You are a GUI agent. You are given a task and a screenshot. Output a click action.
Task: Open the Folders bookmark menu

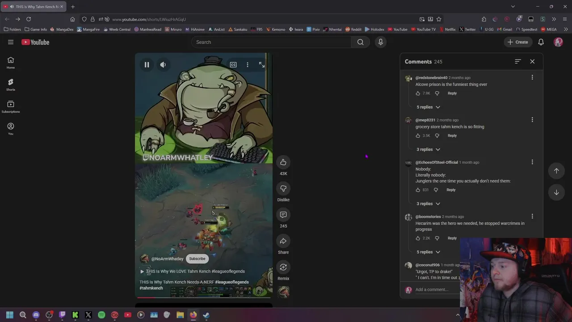[x=12, y=30]
